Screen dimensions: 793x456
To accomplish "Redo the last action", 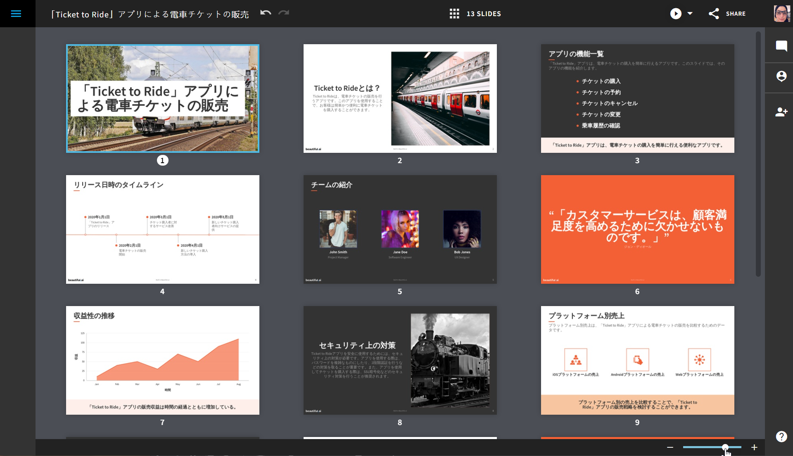I will [284, 13].
